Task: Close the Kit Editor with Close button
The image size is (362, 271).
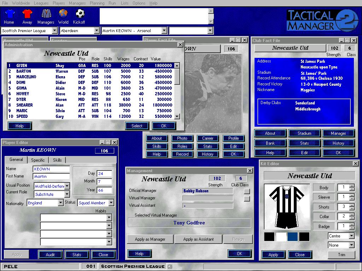Action: 300,255
